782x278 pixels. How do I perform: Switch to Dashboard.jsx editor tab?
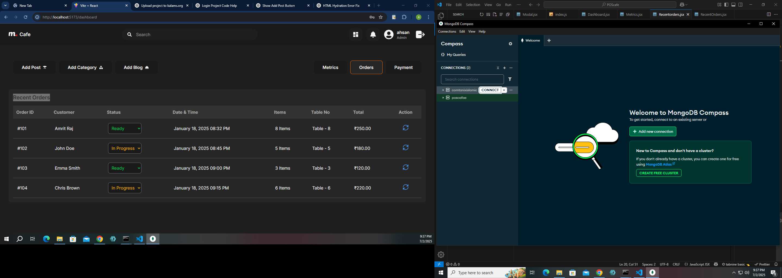click(x=598, y=15)
